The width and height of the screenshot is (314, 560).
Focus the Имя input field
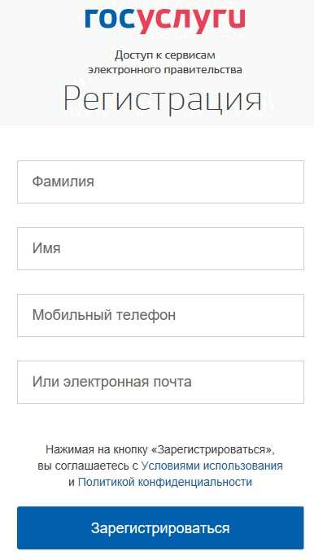(x=160, y=248)
